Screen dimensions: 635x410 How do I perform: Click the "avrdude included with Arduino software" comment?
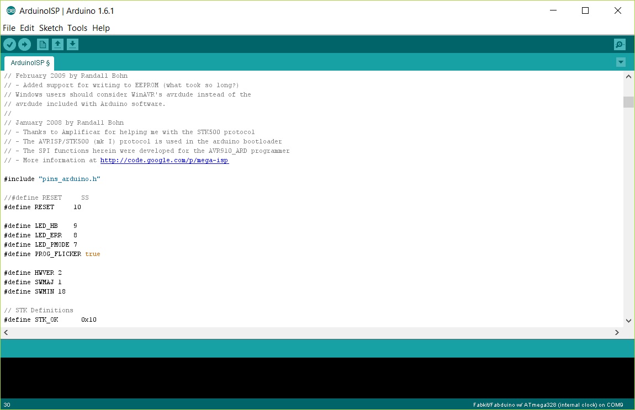point(84,104)
